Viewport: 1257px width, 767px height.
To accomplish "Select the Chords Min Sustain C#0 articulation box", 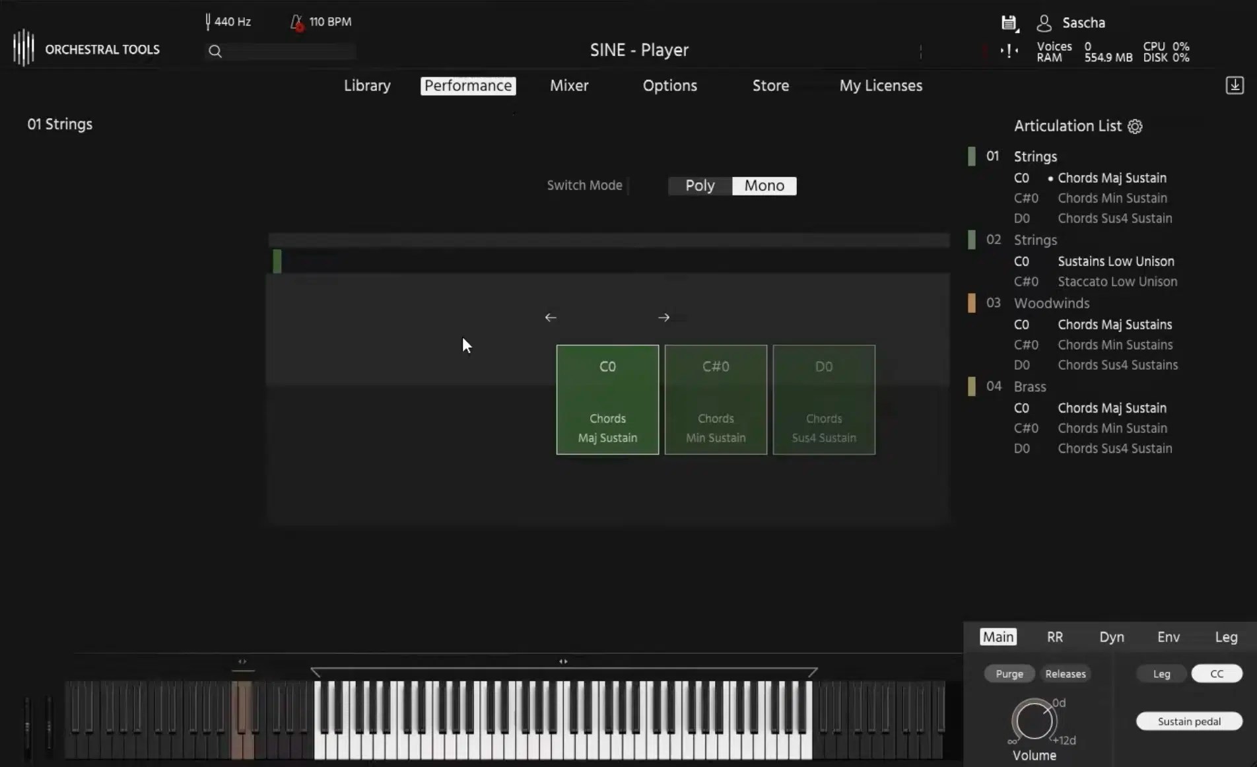I will click(715, 400).
